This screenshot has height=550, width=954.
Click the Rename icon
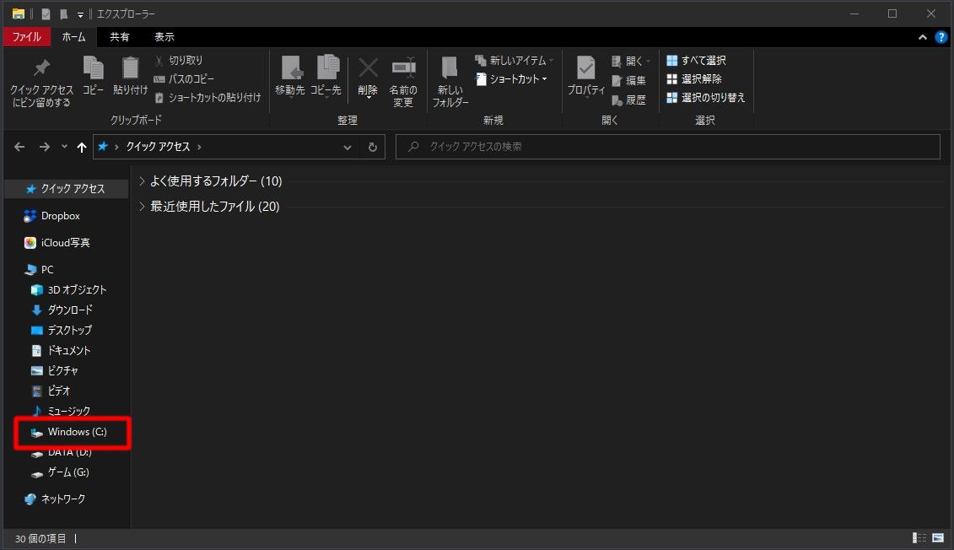403,67
